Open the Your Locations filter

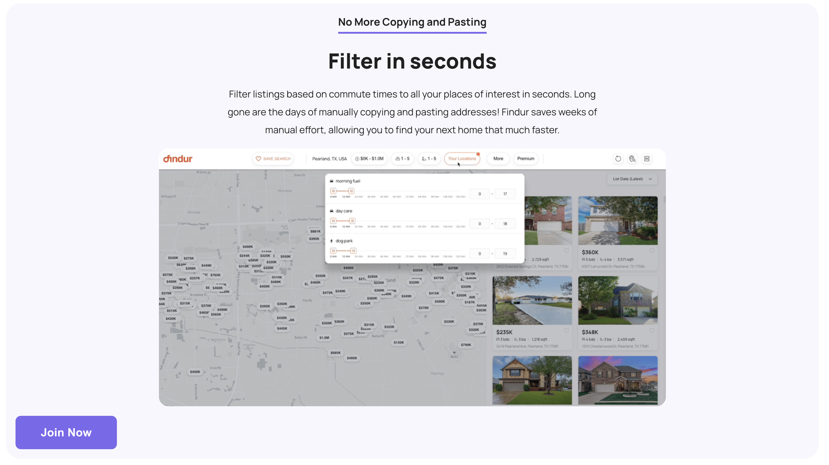coord(462,159)
